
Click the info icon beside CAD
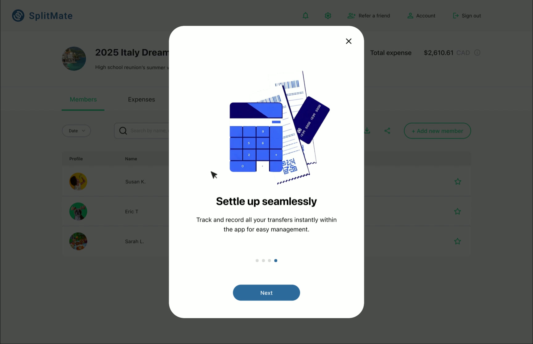tap(477, 53)
